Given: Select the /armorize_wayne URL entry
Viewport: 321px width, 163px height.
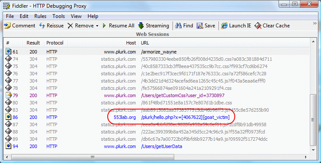Looking at the screenshot, I should coord(159,52).
